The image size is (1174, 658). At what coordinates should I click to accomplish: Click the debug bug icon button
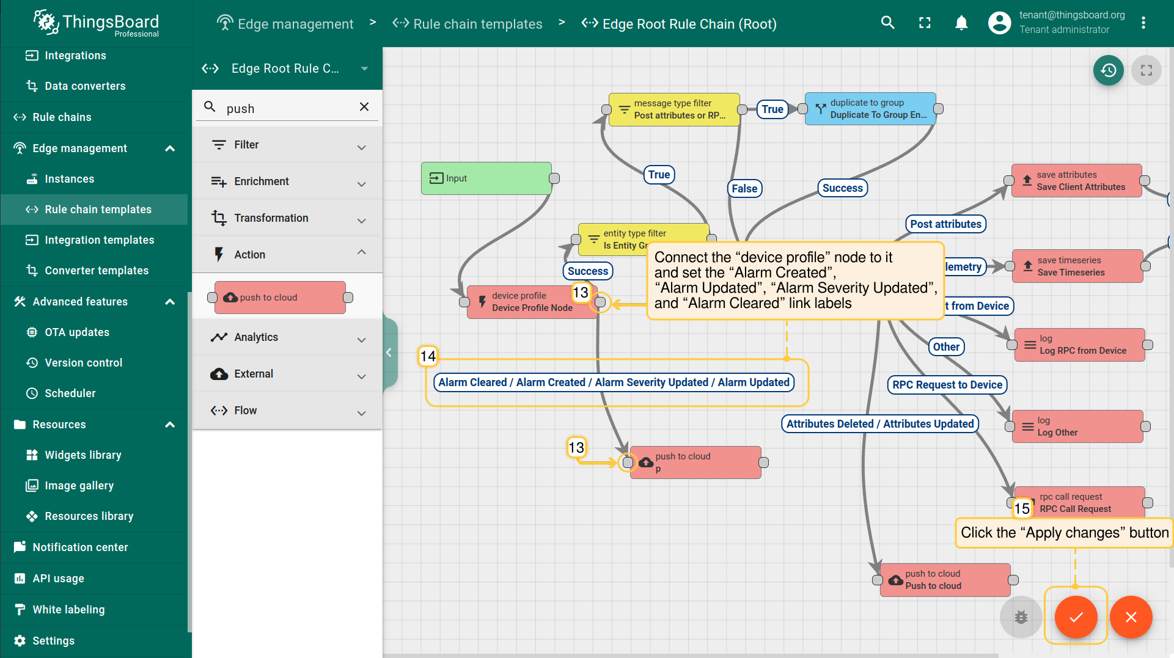[1021, 617]
